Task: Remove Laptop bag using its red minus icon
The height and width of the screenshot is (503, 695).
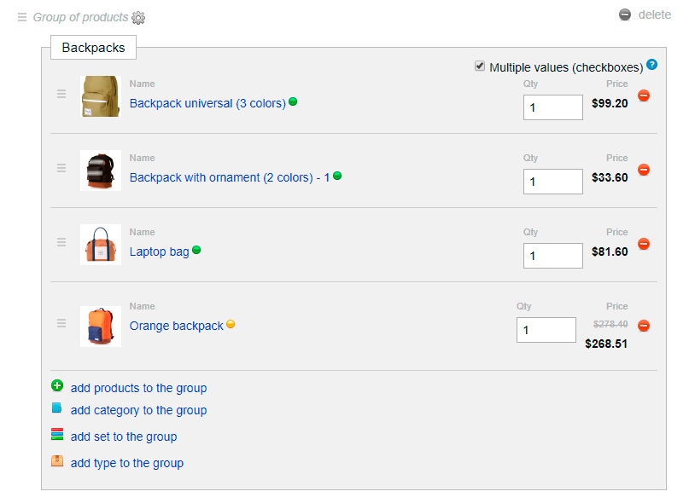Action: [x=644, y=244]
